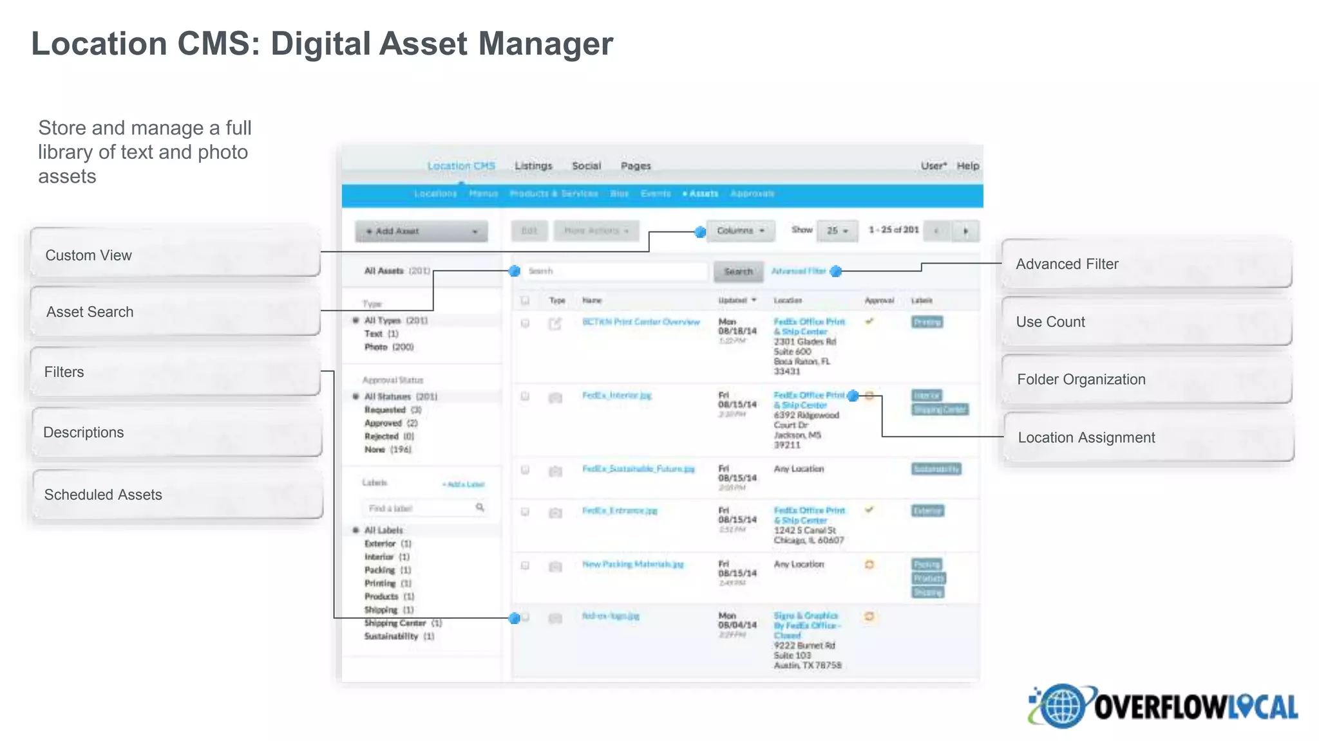1319x741 pixels.
Task: Click the Sustainability label tag
Action: point(936,469)
